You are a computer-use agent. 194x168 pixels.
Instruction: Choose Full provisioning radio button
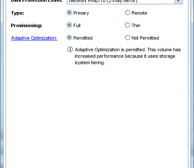(x=69, y=25)
